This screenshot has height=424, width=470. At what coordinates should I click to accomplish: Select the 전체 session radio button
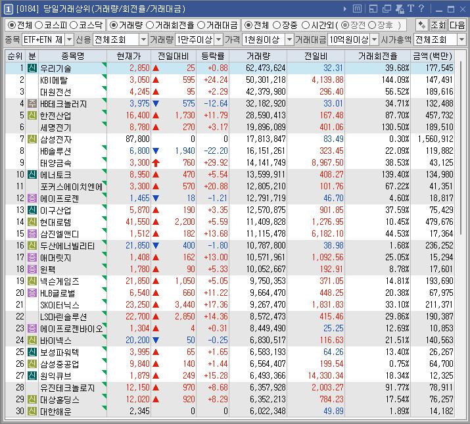(x=248, y=25)
